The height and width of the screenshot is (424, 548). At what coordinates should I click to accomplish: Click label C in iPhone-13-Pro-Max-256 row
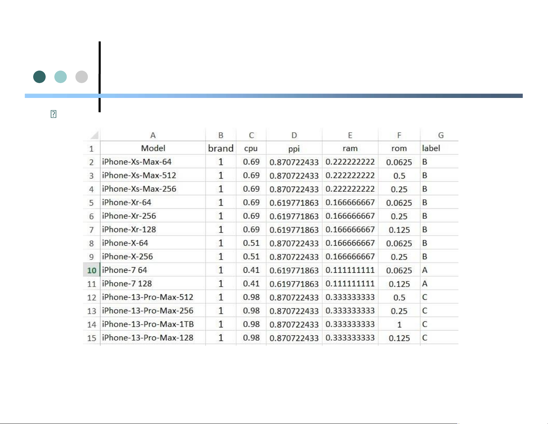click(439, 310)
